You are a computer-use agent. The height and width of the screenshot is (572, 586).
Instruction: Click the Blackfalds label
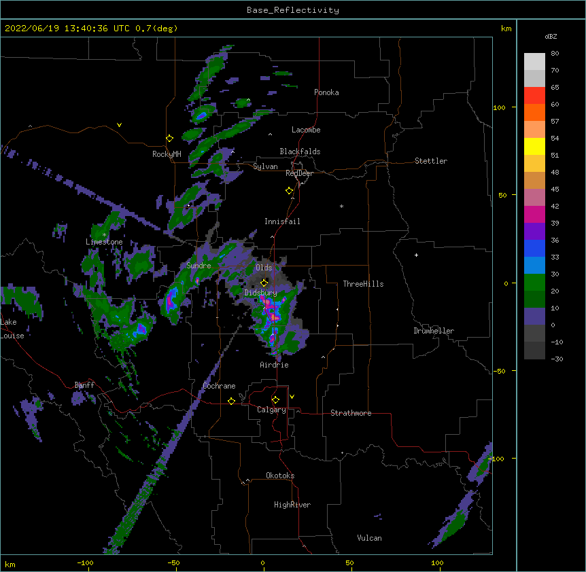tap(300, 151)
